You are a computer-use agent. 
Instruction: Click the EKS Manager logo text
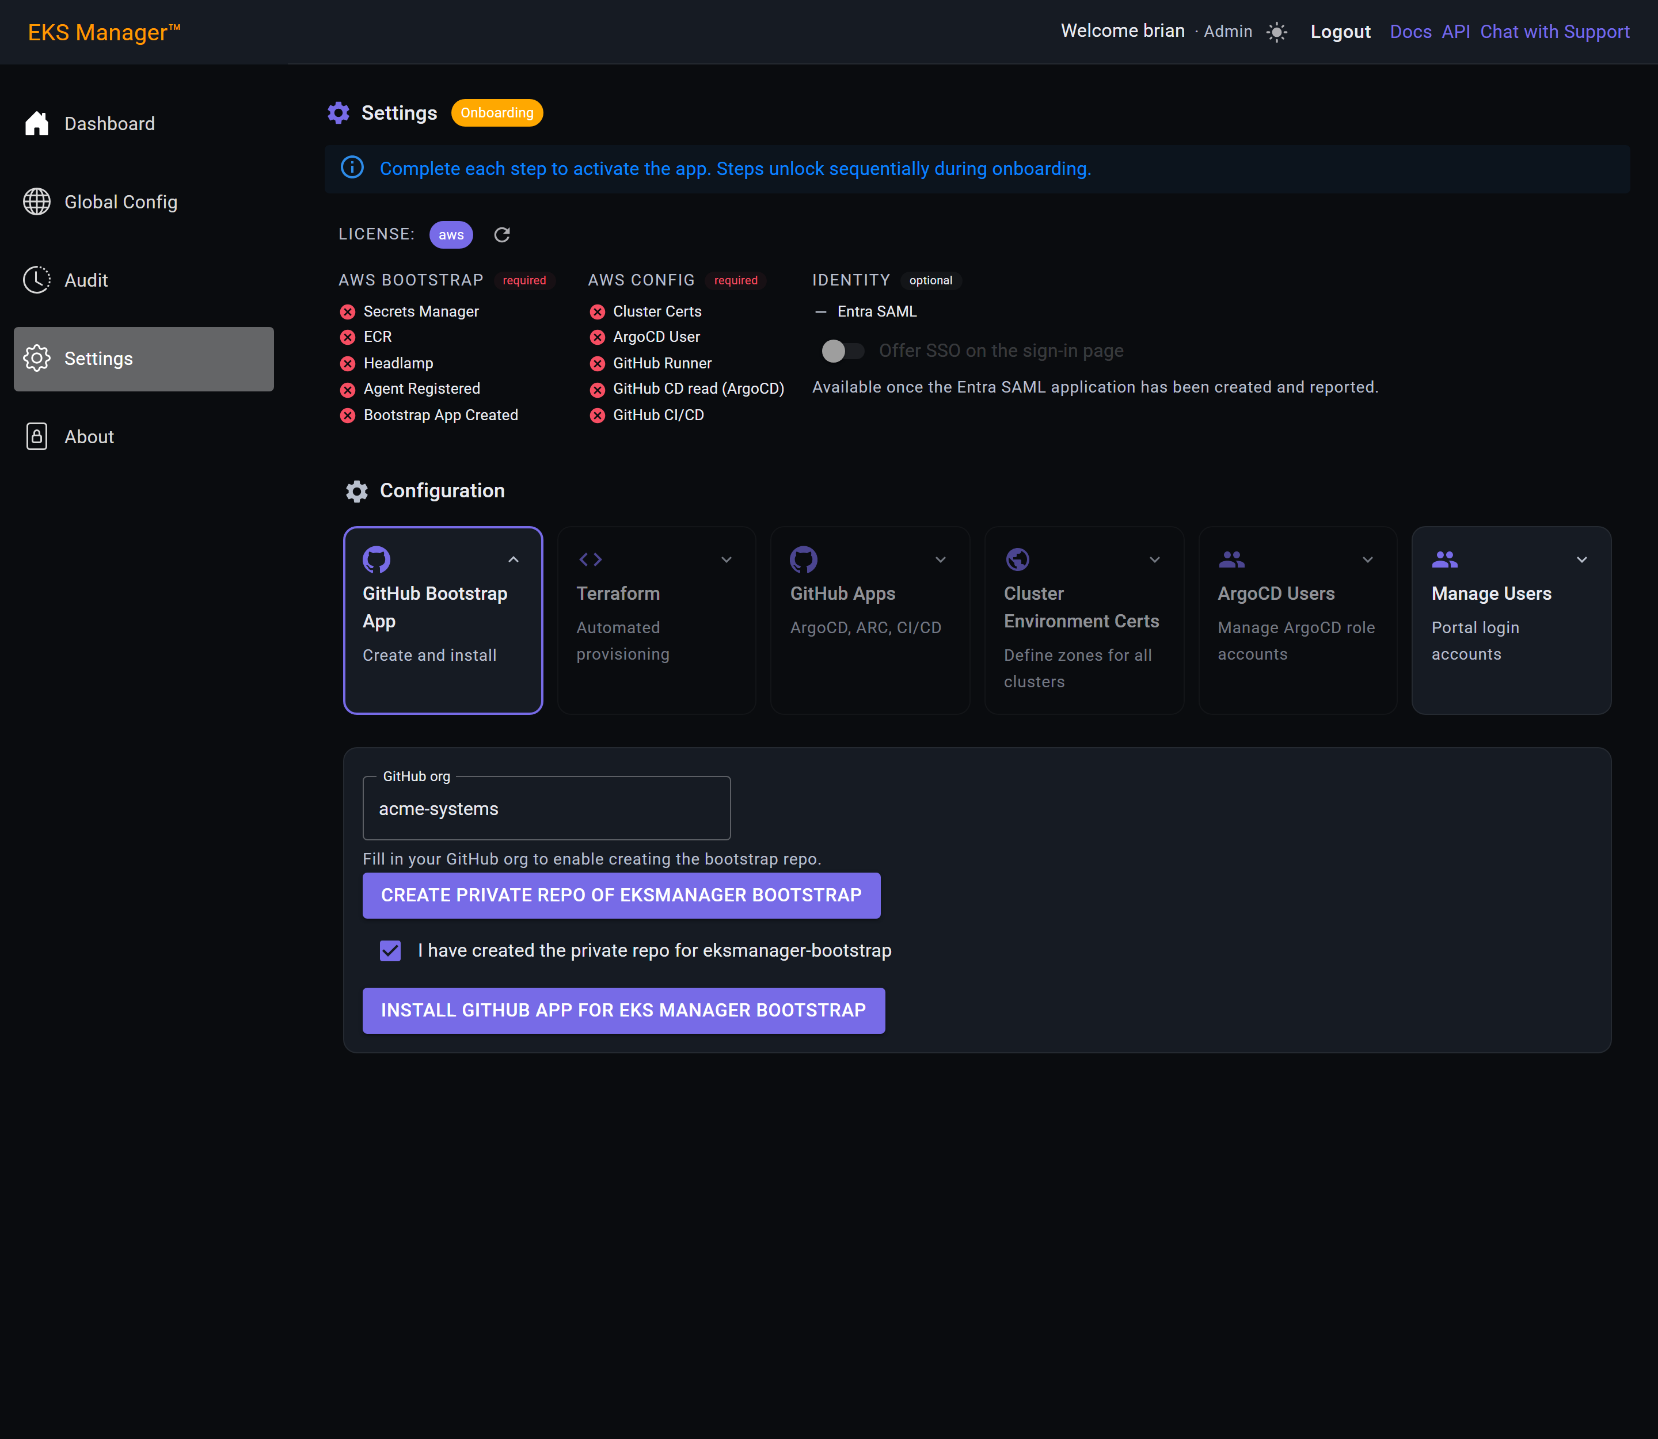[104, 32]
